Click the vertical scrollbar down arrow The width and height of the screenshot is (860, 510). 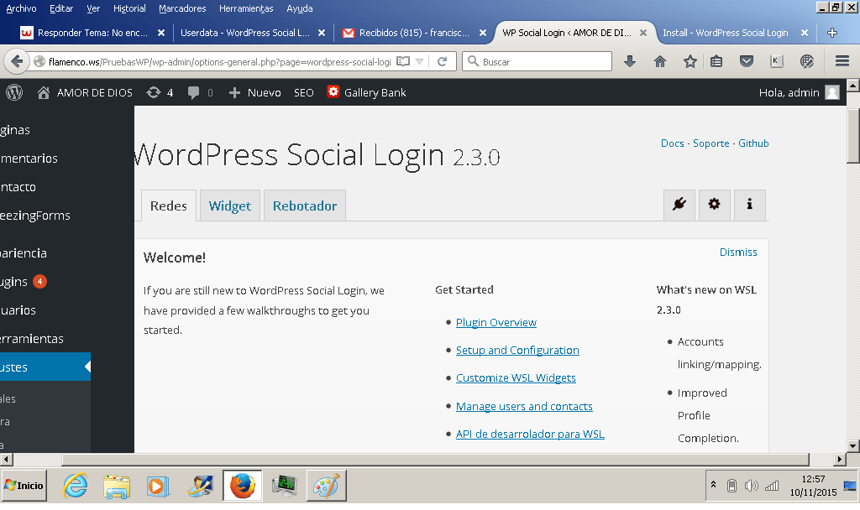tap(853, 446)
